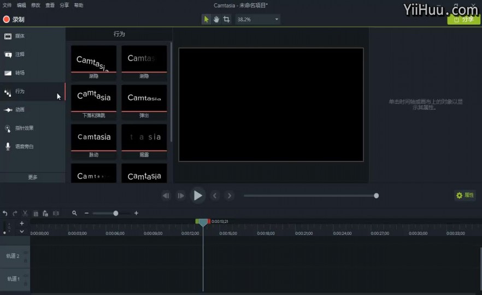Split the clip at the playhead
This screenshot has width=482, height=295.
pyautogui.click(x=56, y=213)
